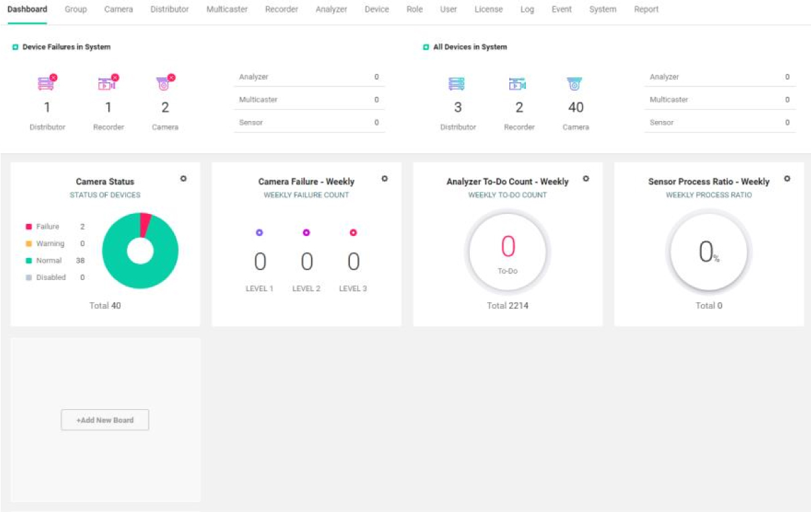This screenshot has width=811, height=512.
Task: Click the pink failure slice of donut chart
Action: tap(145, 225)
